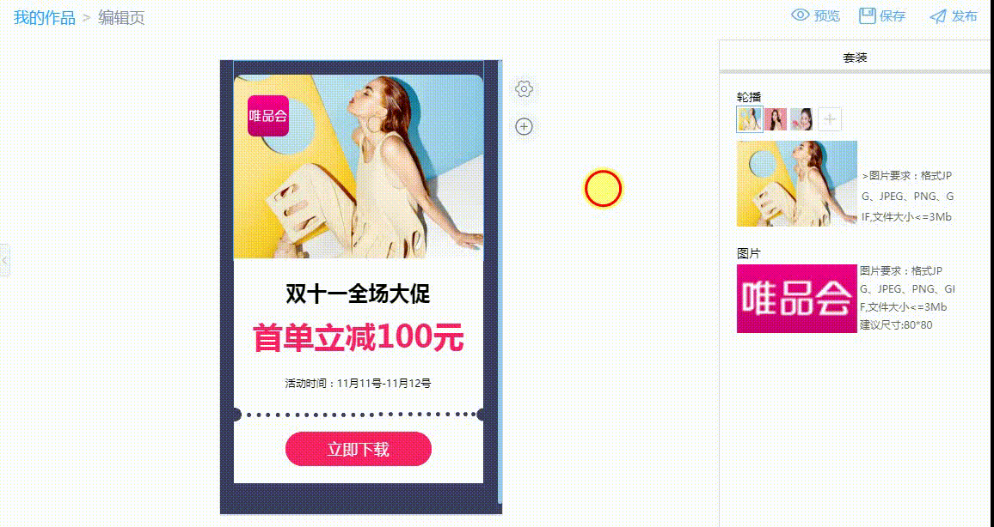994x527 pixels.
Task: Select the second carousel thumbnail
Action: point(776,119)
